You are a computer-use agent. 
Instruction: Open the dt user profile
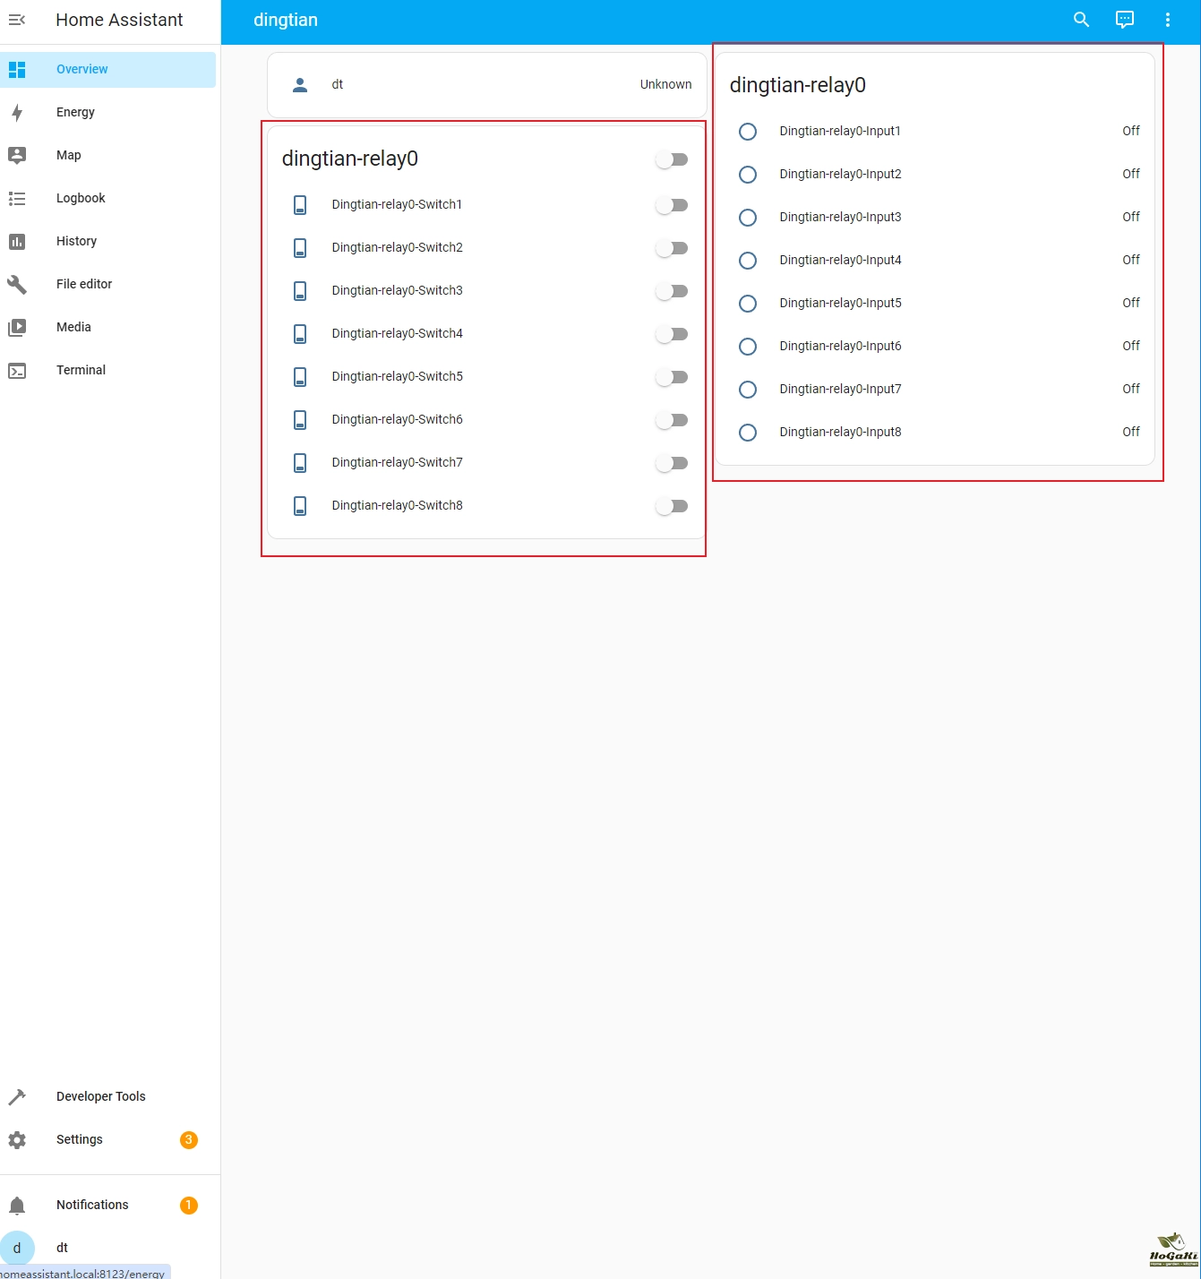[62, 1248]
